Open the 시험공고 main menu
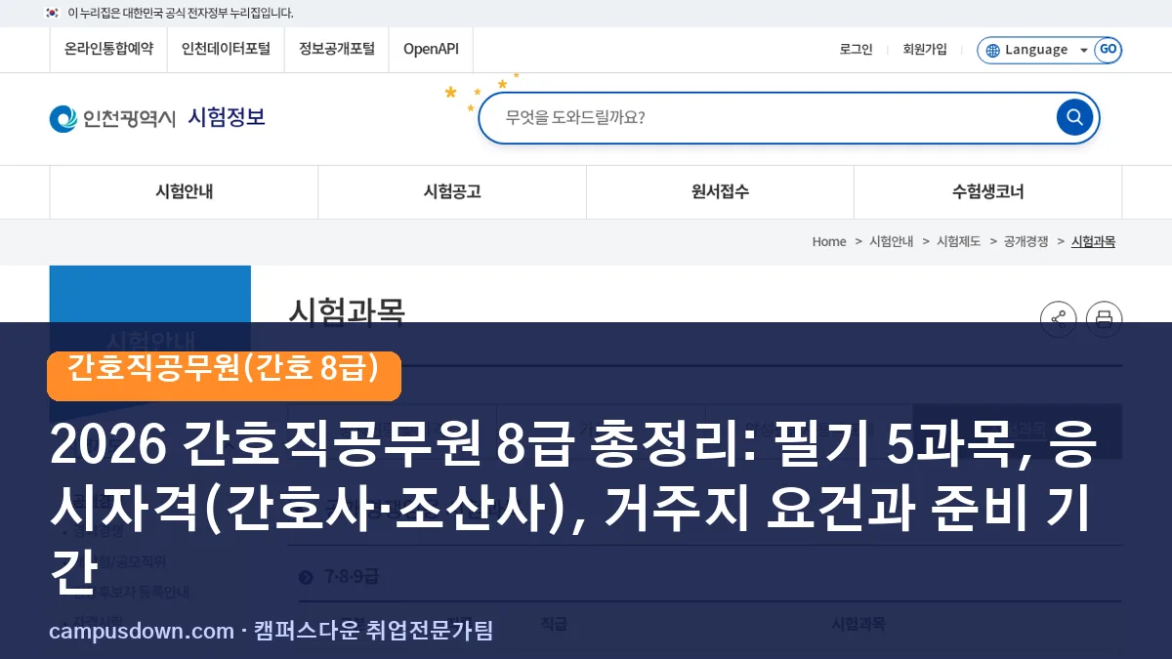This screenshot has height=659, width=1172. coord(452,192)
